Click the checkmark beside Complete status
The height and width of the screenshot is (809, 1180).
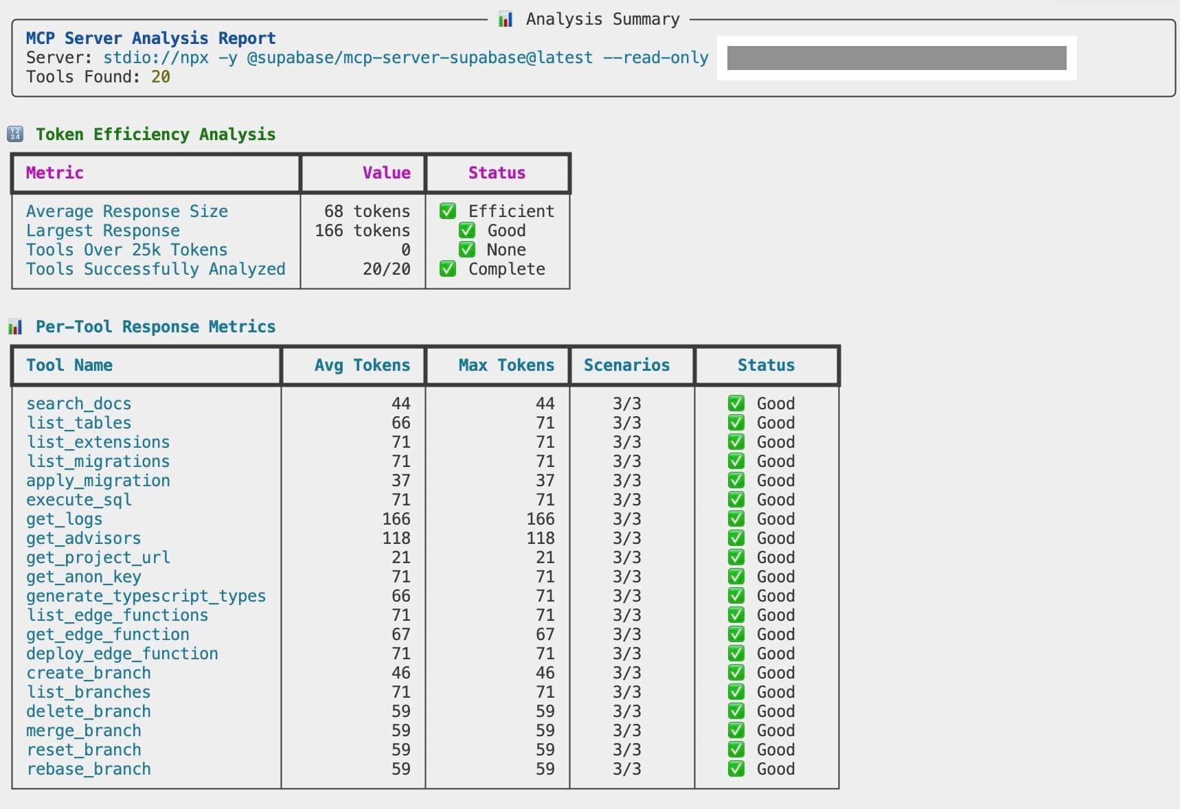[448, 269]
